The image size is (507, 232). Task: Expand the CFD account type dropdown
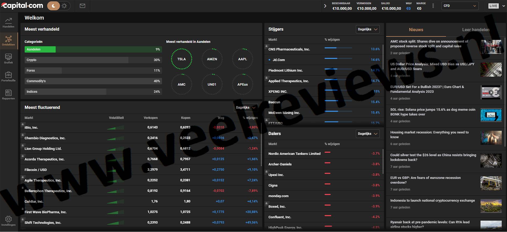pos(460,6)
